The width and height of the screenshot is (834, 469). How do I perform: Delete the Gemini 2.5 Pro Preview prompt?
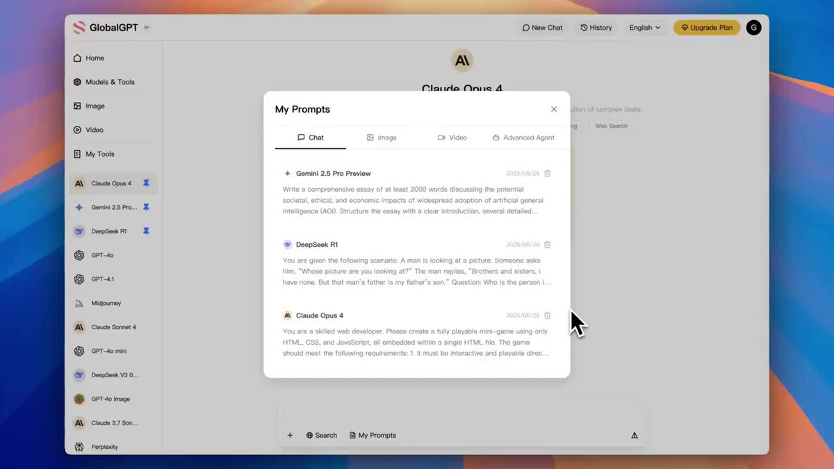pyautogui.click(x=547, y=174)
